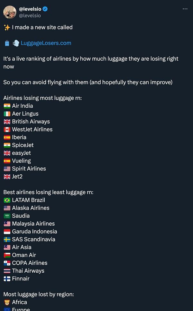This screenshot has width=193, height=311.
Task: Click the India flag beside Air India
Action: (7, 106)
